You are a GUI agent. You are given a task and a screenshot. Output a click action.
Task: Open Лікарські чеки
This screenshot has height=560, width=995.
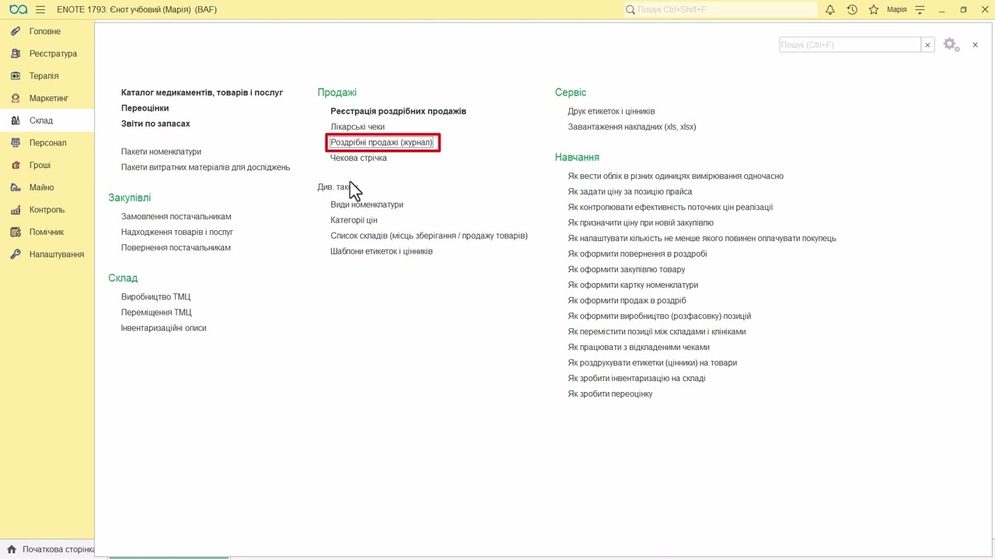(358, 127)
